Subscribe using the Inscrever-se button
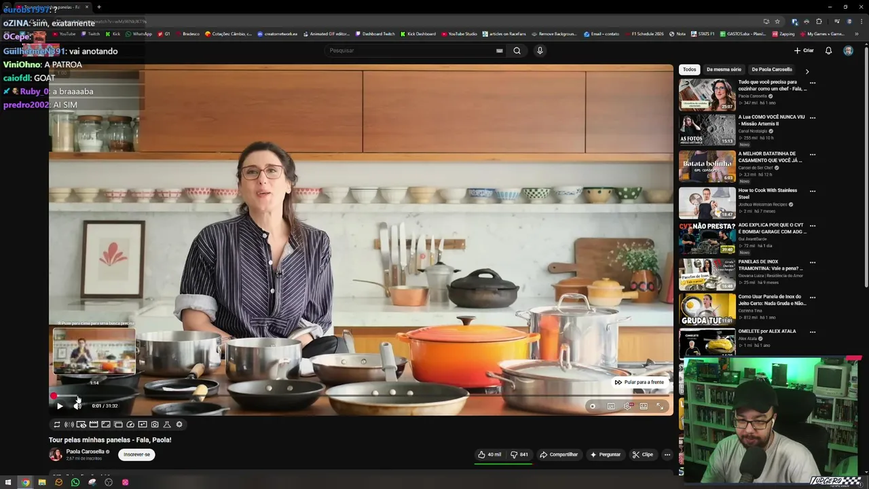The image size is (869, 489). pos(136,454)
